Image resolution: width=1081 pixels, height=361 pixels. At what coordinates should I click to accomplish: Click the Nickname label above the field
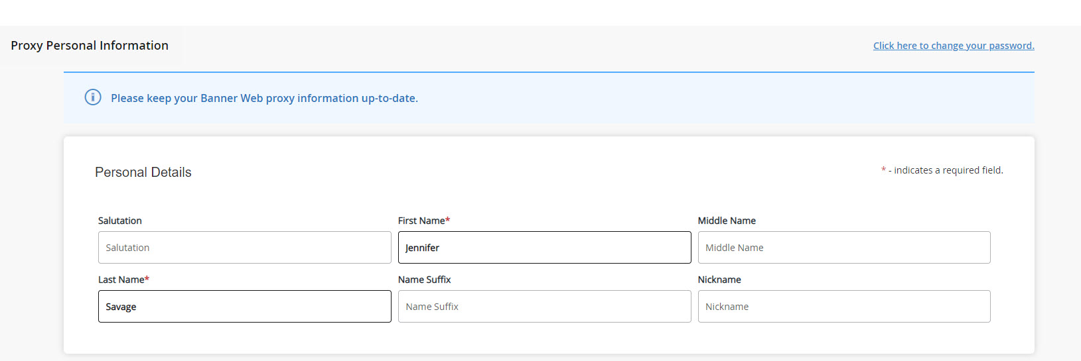[719, 280]
